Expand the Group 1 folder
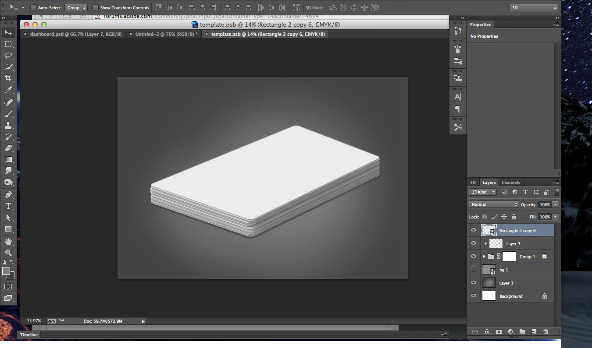Viewport: 592px width, 348px height. click(484, 257)
